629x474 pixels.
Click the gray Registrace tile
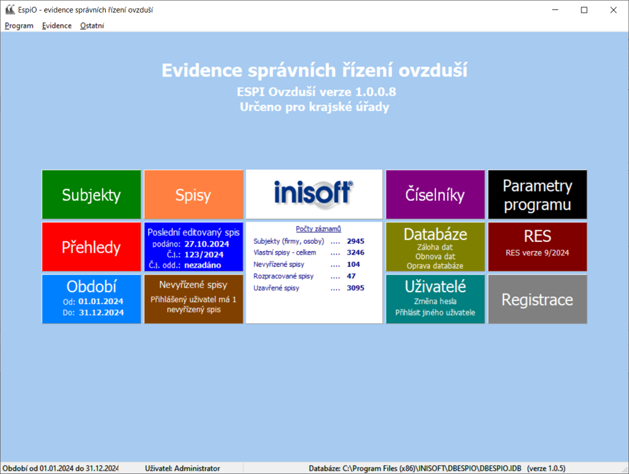tap(538, 299)
